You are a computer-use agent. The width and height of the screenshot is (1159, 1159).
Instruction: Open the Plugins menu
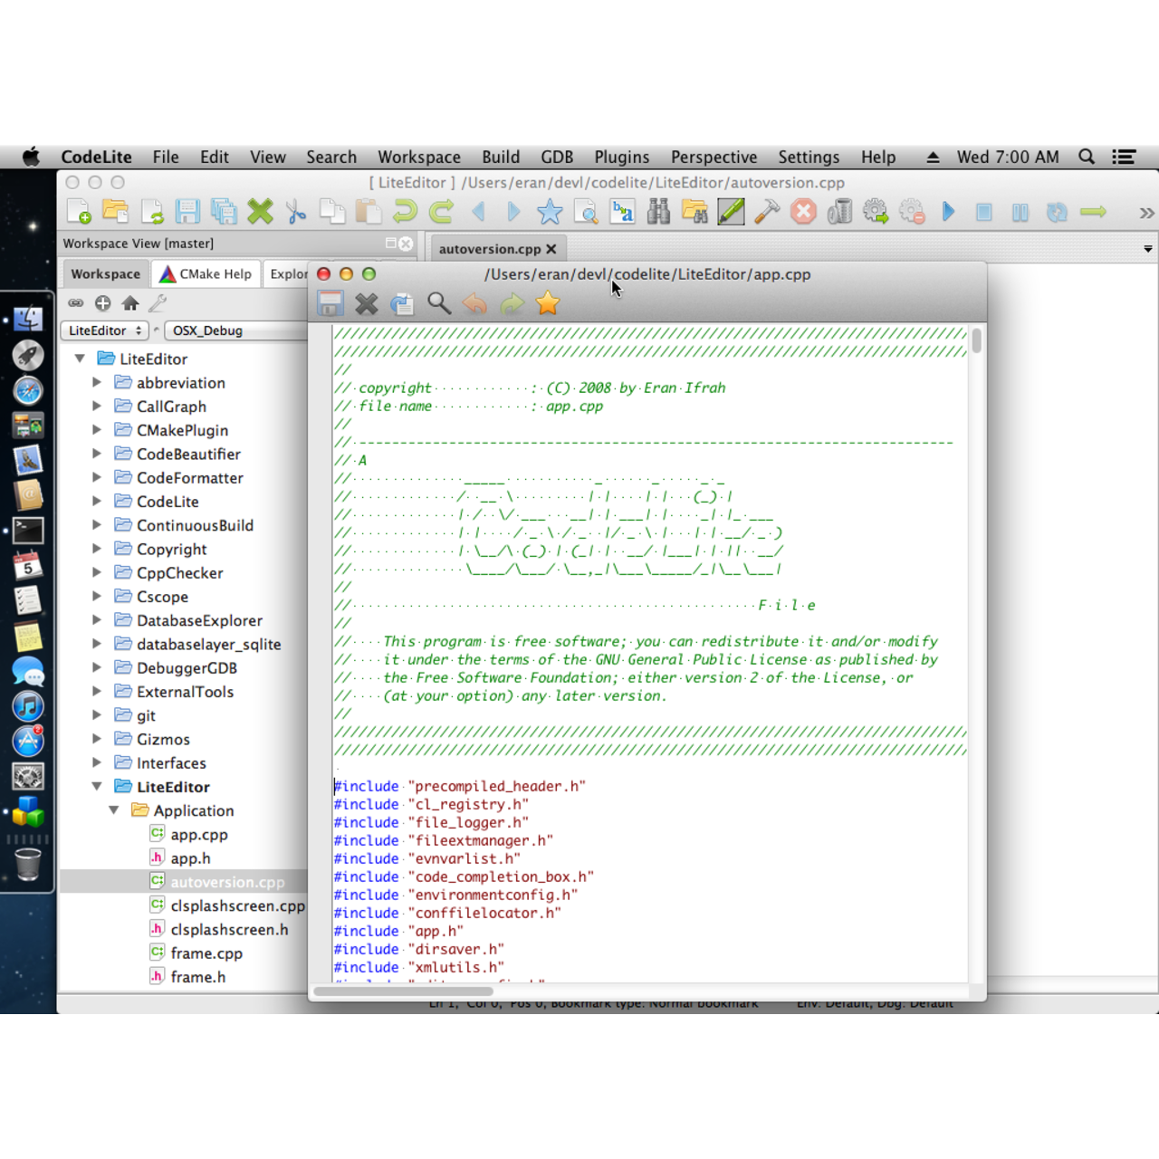pos(621,157)
